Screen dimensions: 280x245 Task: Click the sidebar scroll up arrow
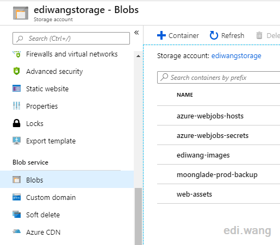coord(138,56)
